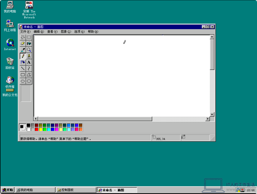Screen dimensions: 257x194
Task: Click the vertical scrollbar down arrow
Action: pos(212,115)
